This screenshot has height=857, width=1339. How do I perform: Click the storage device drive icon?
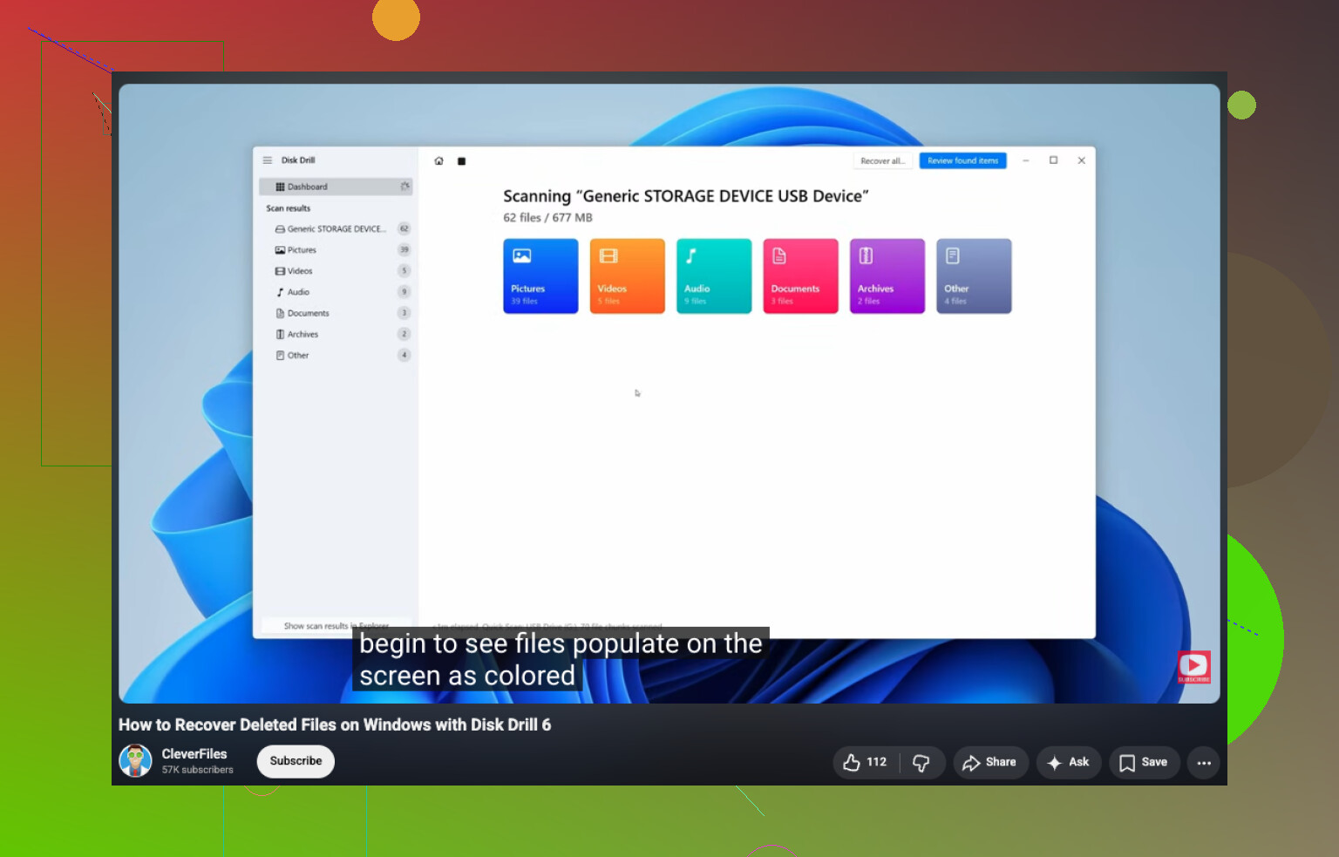(x=280, y=229)
